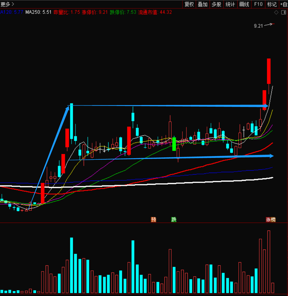
Task: Activate the 画线 drawing tool
Action: [x=244, y=4]
